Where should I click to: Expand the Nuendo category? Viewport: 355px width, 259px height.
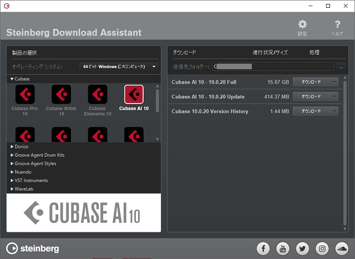tap(12, 172)
